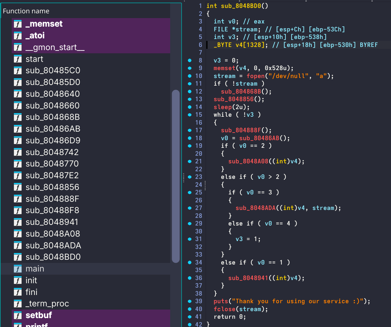
Task: Click the sleep call on line 14
Action: click(x=223, y=107)
